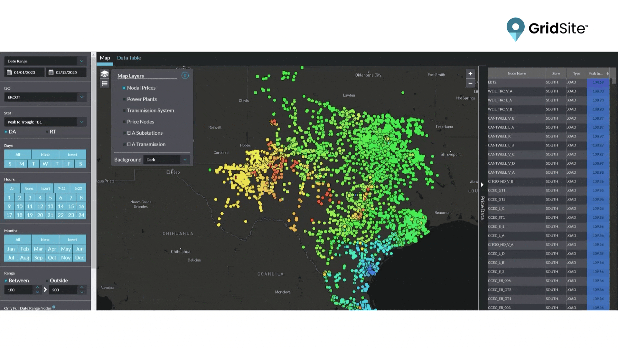Decrease the range maximum value stepper

[82, 292]
